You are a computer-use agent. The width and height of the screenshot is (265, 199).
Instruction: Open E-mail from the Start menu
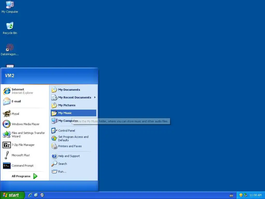pos(25,101)
